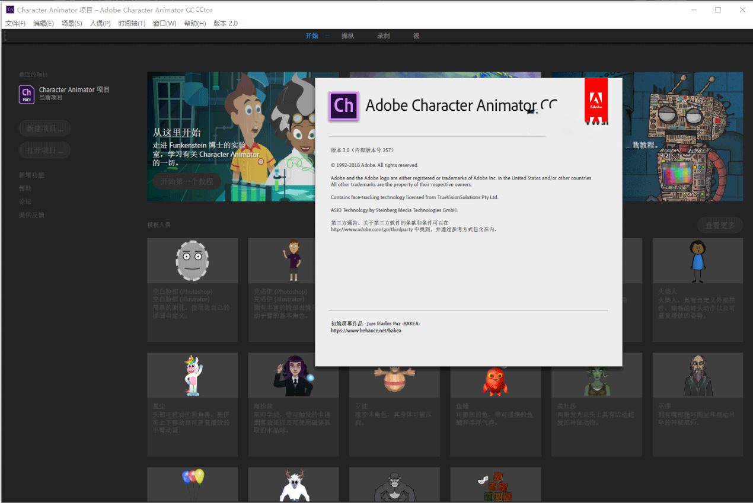Select the bearded wizard puppet thumbnail
The image size is (753, 503).
[x=697, y=375]
